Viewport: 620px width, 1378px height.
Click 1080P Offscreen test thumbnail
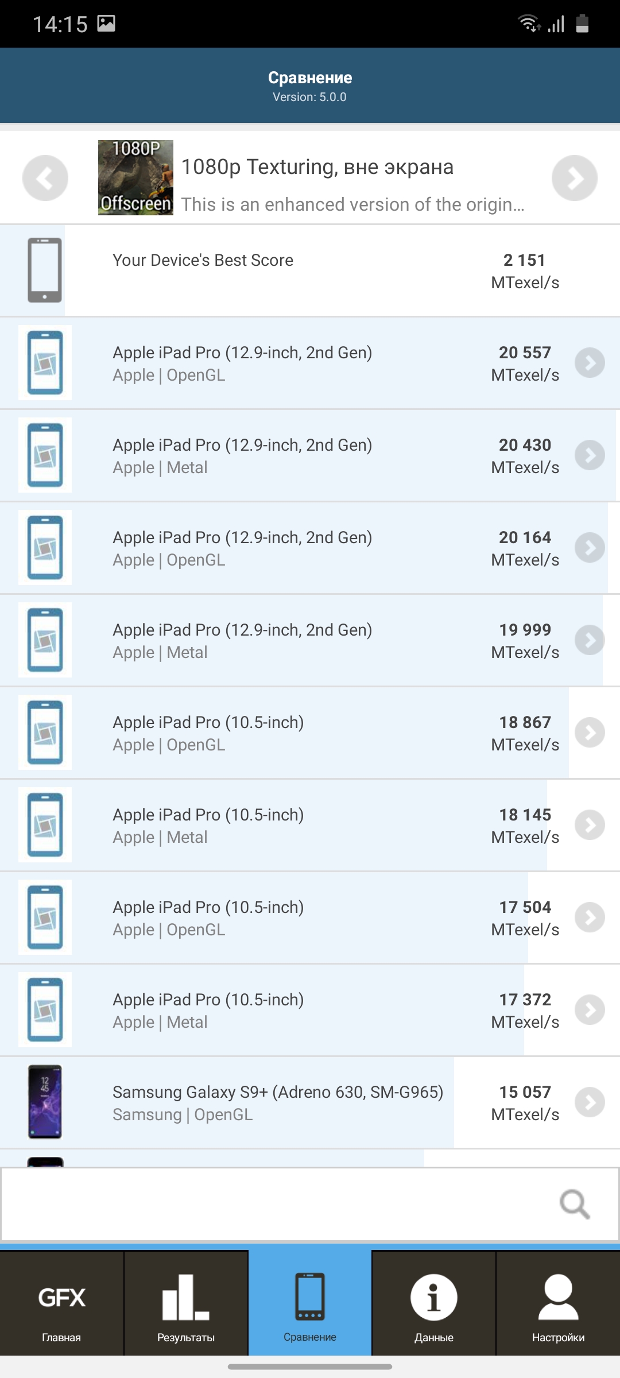[x=135, y=178]
